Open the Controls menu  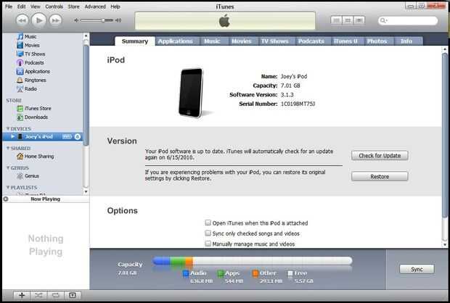coord(54,7)
